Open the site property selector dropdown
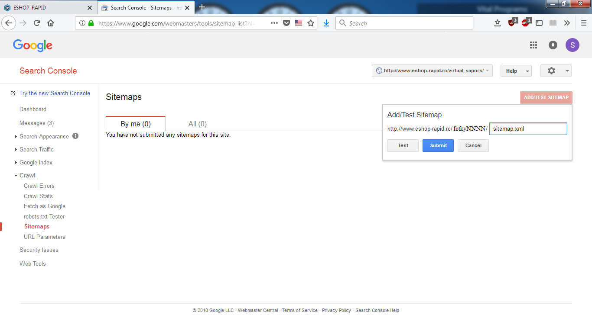Viewport: 592px width, 315px height. [x=432, y=71]
